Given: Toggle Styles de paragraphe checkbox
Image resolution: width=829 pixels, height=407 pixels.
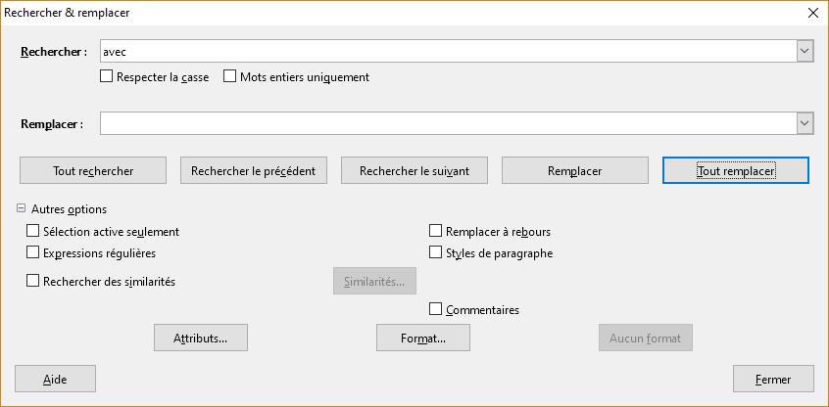Looking at the screenshot, I should pos(436,252).
